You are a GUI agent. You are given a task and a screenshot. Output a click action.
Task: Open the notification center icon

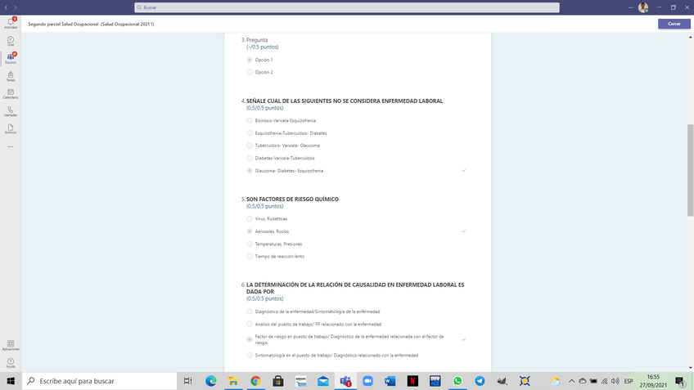pos(680,381)
